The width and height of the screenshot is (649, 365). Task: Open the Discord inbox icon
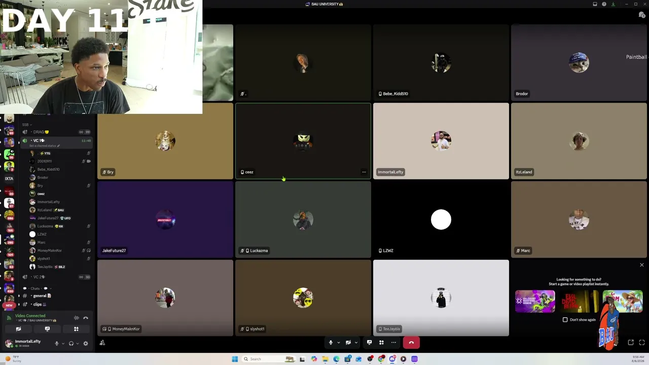point(595,4)
